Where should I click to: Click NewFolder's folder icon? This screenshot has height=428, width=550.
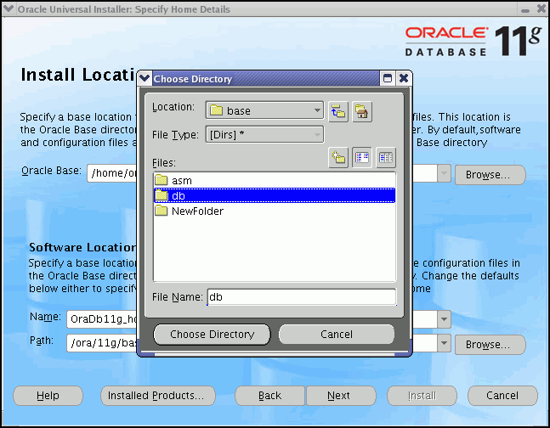(x=162, y=211)
